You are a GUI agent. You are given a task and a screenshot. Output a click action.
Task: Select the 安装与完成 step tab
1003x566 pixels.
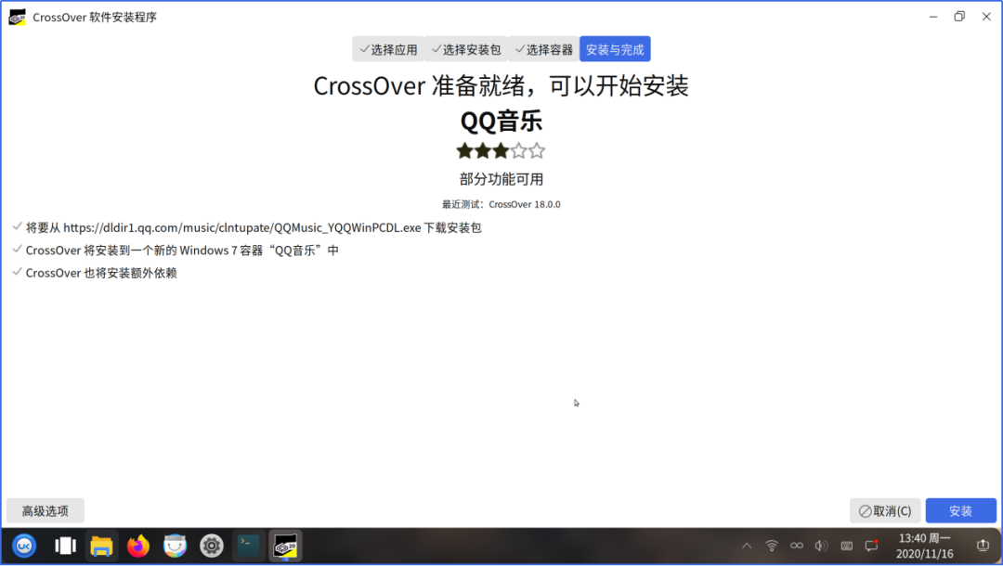pos(615,49)
